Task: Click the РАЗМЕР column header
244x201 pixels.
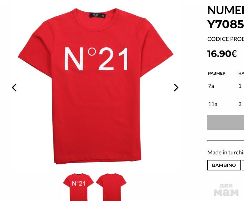Action: pos(217,73)
